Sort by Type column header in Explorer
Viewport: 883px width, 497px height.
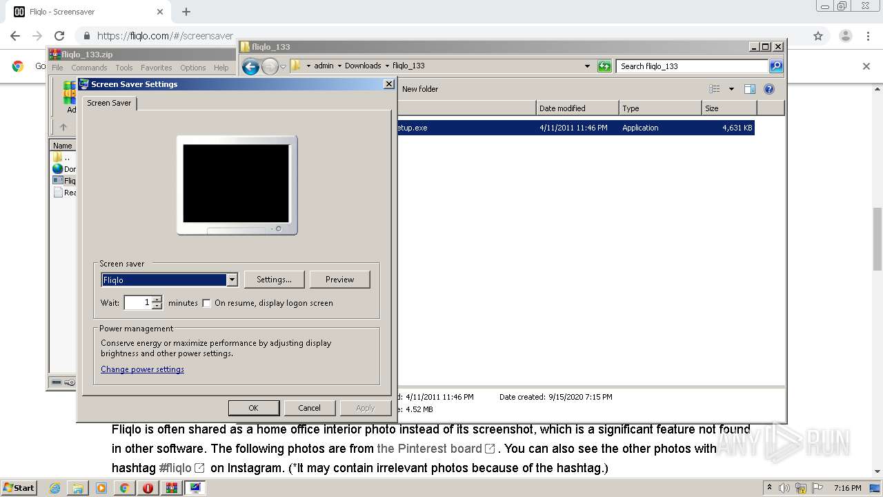pyautogui.click(x=660, y=108)
